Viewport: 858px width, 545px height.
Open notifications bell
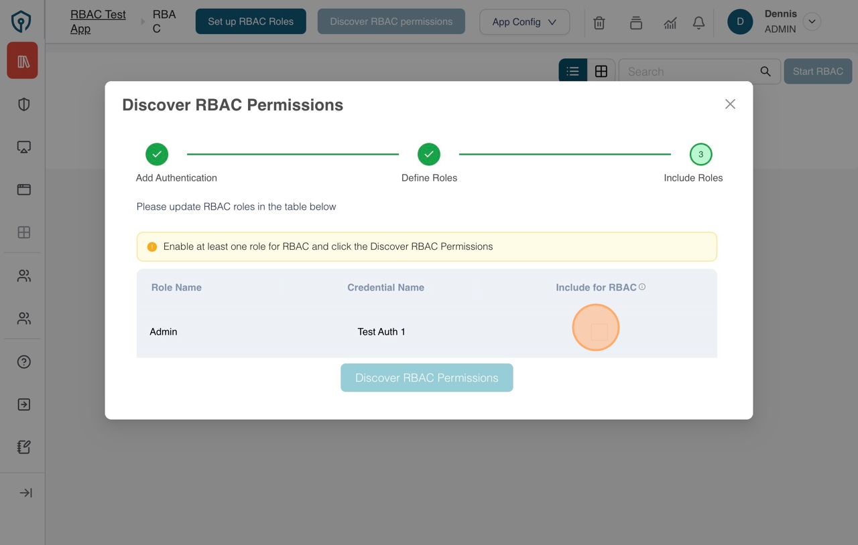[698, 22]
